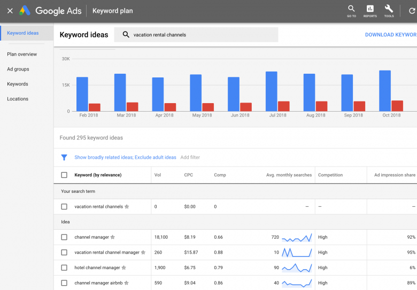Screen dimensions: 417x290
Task: Star the vacation rental channel manager keyword
Action: (143, 252)
